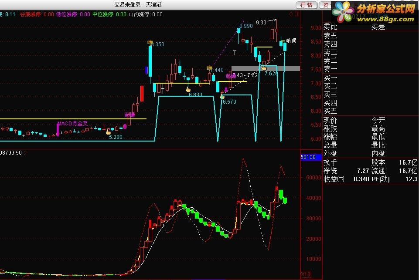Click the 量比 volume ratio label

click(378, 145)
